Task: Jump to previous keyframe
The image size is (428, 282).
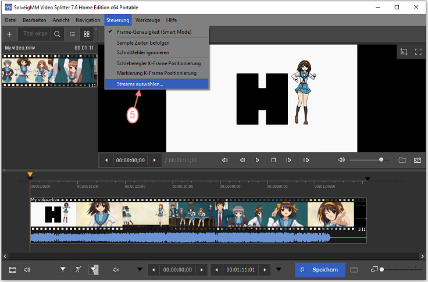Action: click(x=224, y=160)
